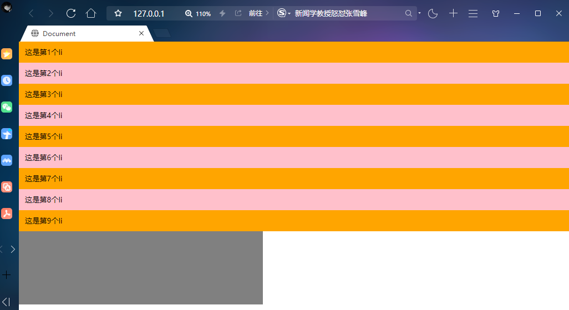Click the lightning speed mode icon
Image resolution: width=569 pixels, height=310 pixels.
[222, 13]
